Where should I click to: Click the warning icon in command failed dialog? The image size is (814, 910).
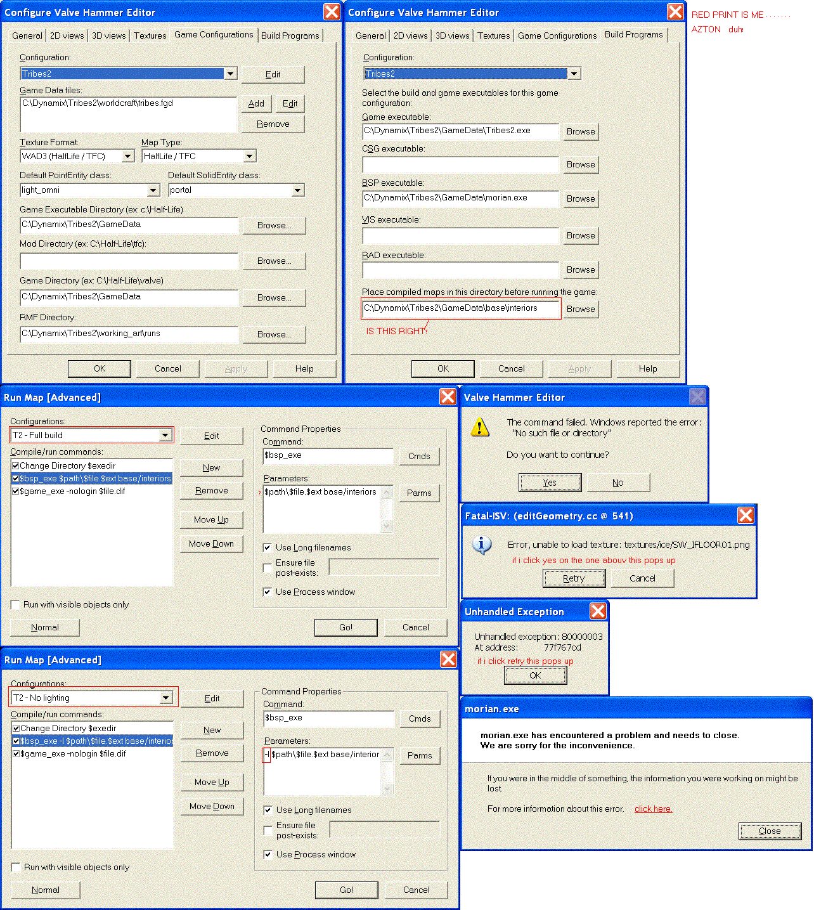tap(480, 427)
